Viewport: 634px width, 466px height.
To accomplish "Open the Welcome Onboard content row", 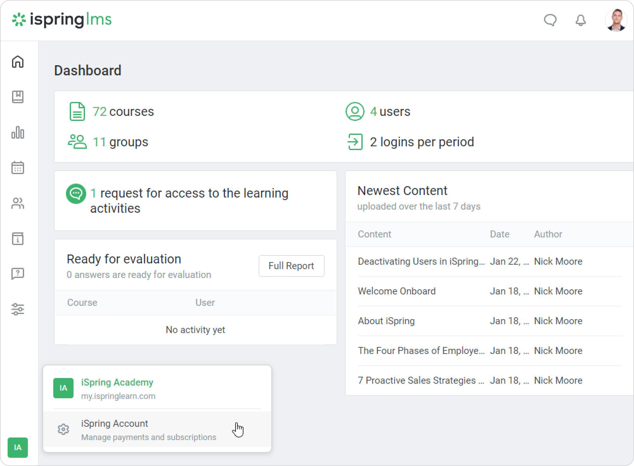I will click(x=397, y=291).
